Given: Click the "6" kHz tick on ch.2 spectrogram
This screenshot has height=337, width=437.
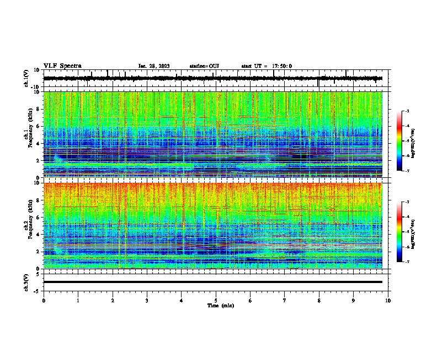Looking at the screenshot, I should (x=38, y=218).
